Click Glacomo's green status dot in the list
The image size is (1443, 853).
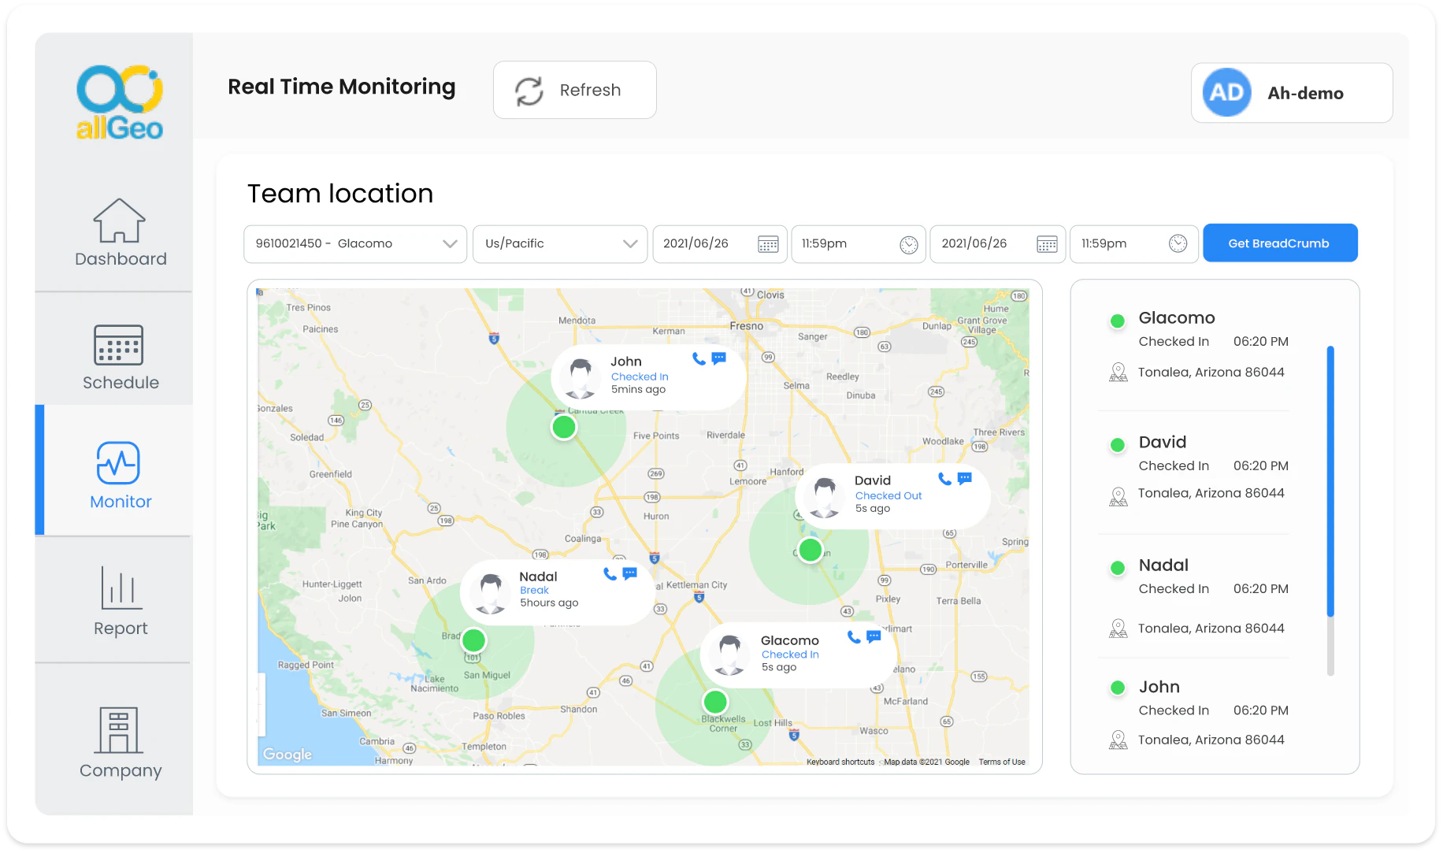pos(1117,321)
